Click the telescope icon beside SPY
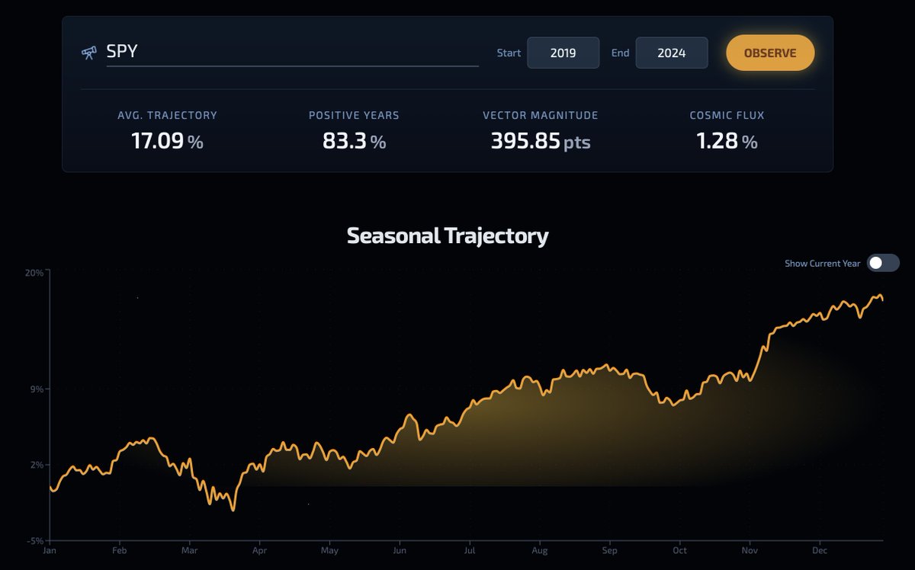915x570 pixels. coord(89,53)
